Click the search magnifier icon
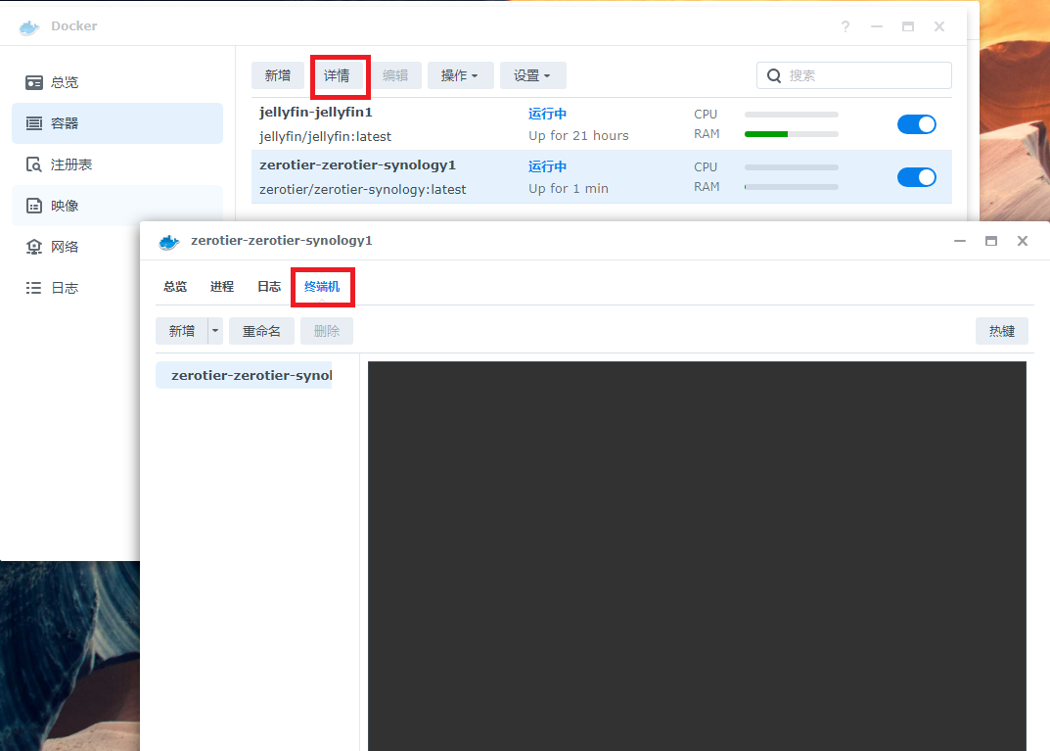The height and width of the screenshot is (751, 1050). coord(774,75)
